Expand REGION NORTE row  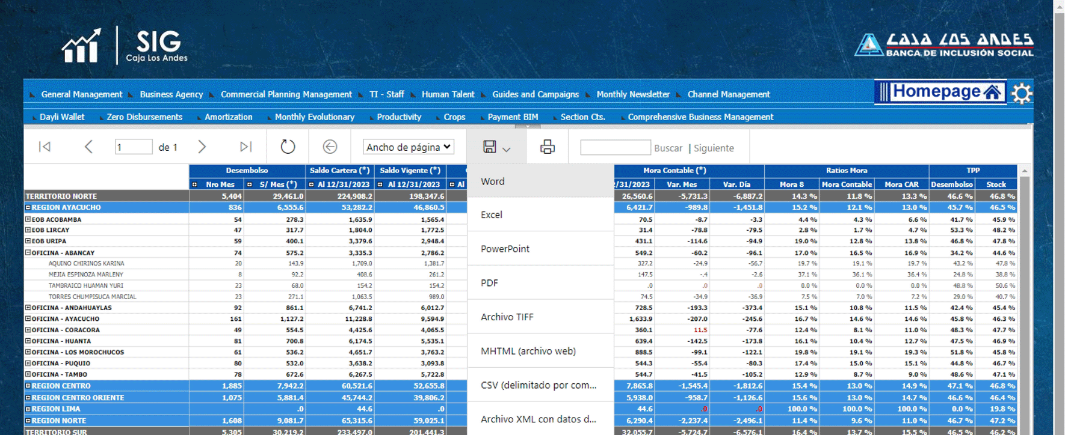(x=28, y=421)
